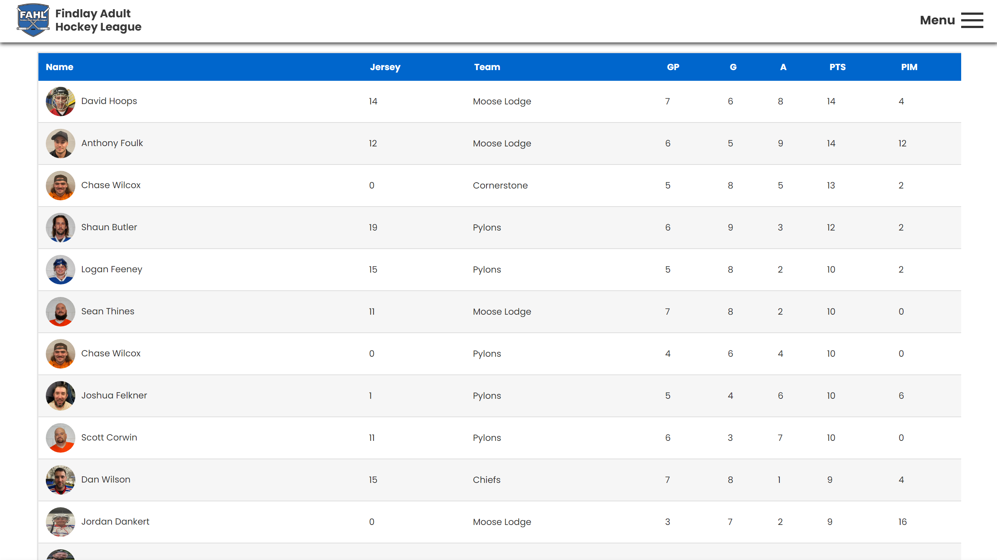Click Pylons team in Logan Feeney row

coord(486,270)
